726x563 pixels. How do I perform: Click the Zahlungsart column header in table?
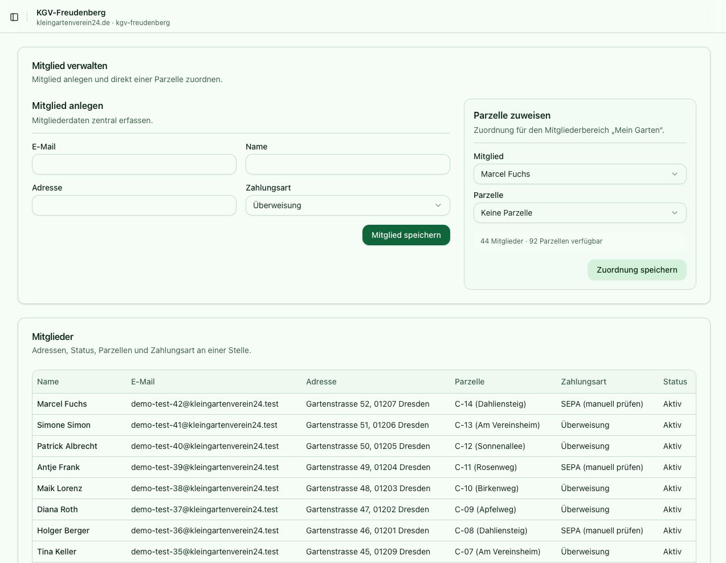click(x=584, y=382)
